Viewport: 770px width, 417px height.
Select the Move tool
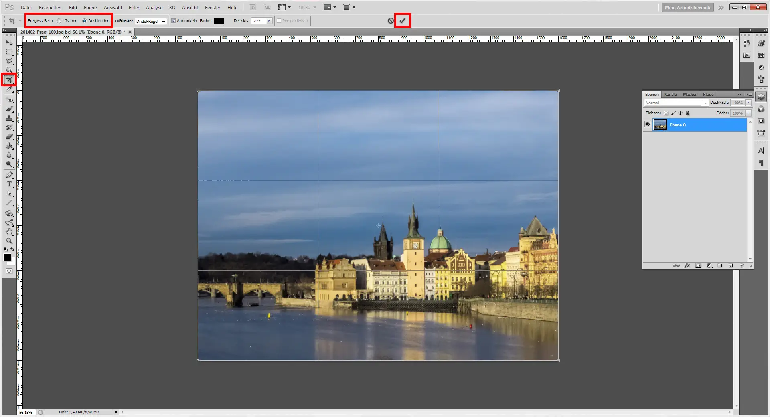(9, 42)
